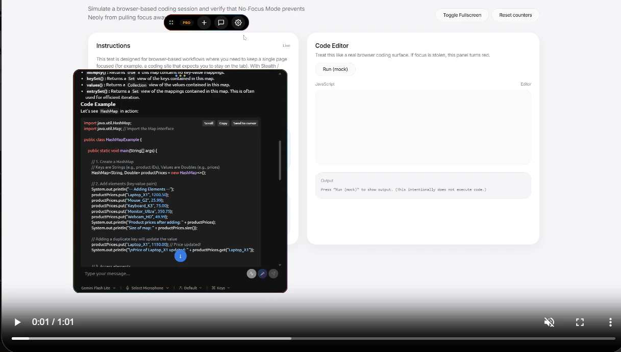Click the video progress bar
The height and width of the screenshot is (352, 621).
point(313,338)
